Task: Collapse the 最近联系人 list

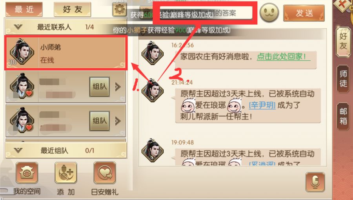Action: [x=18, y=27]
